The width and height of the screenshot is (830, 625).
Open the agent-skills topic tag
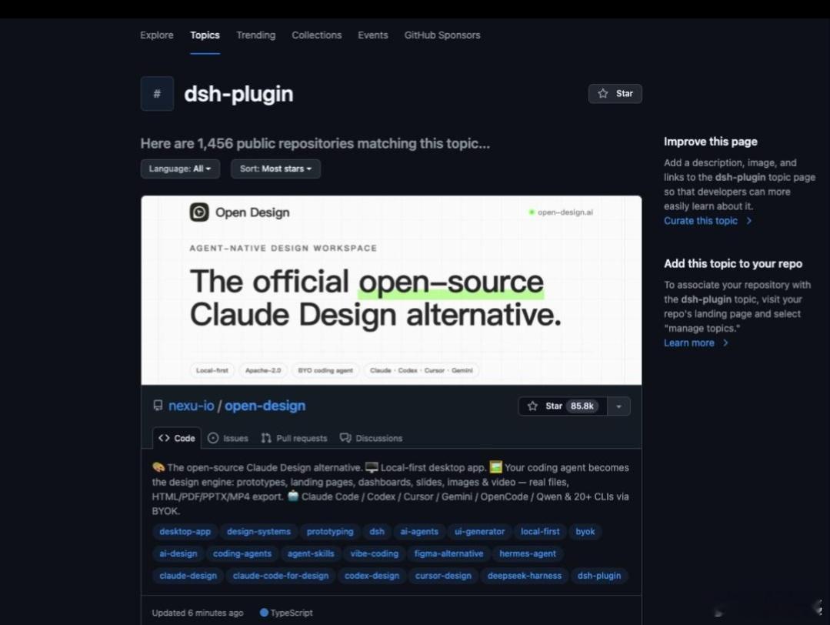[x=311, y=553]
